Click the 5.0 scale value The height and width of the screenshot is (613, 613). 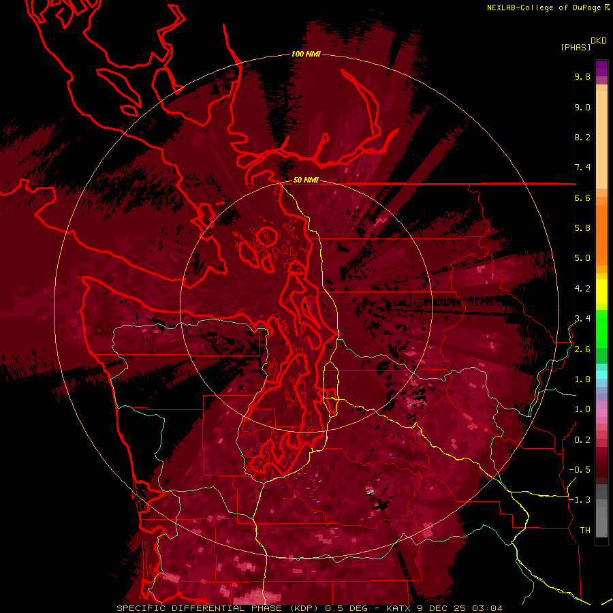(582, 258)
